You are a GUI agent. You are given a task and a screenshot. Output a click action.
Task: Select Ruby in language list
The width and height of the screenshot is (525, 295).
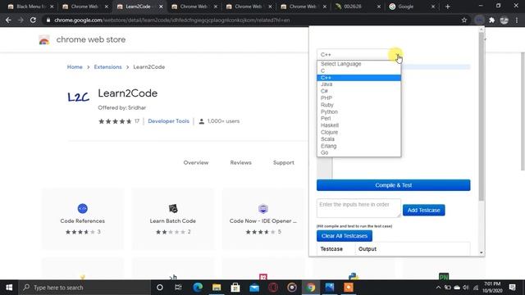pyautogui.click(x=358, y=105)
